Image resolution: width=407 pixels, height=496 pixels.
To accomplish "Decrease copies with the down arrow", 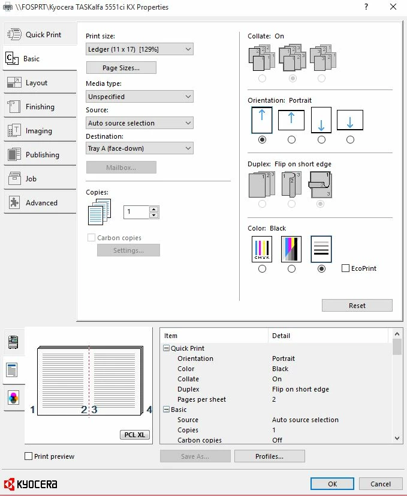I will coord(154,215).
